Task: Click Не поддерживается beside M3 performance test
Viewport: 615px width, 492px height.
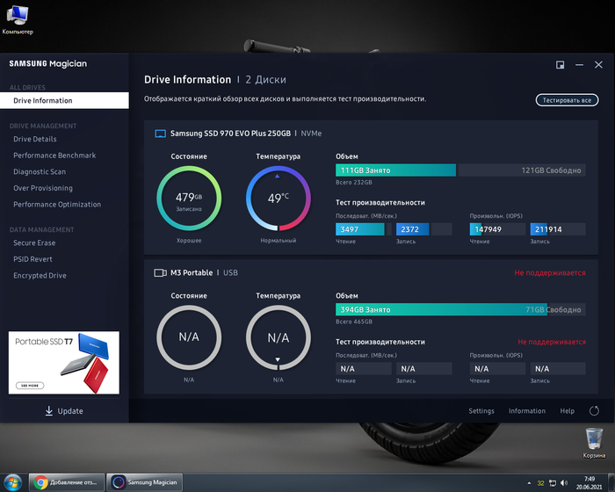Action: coord(552,342)
